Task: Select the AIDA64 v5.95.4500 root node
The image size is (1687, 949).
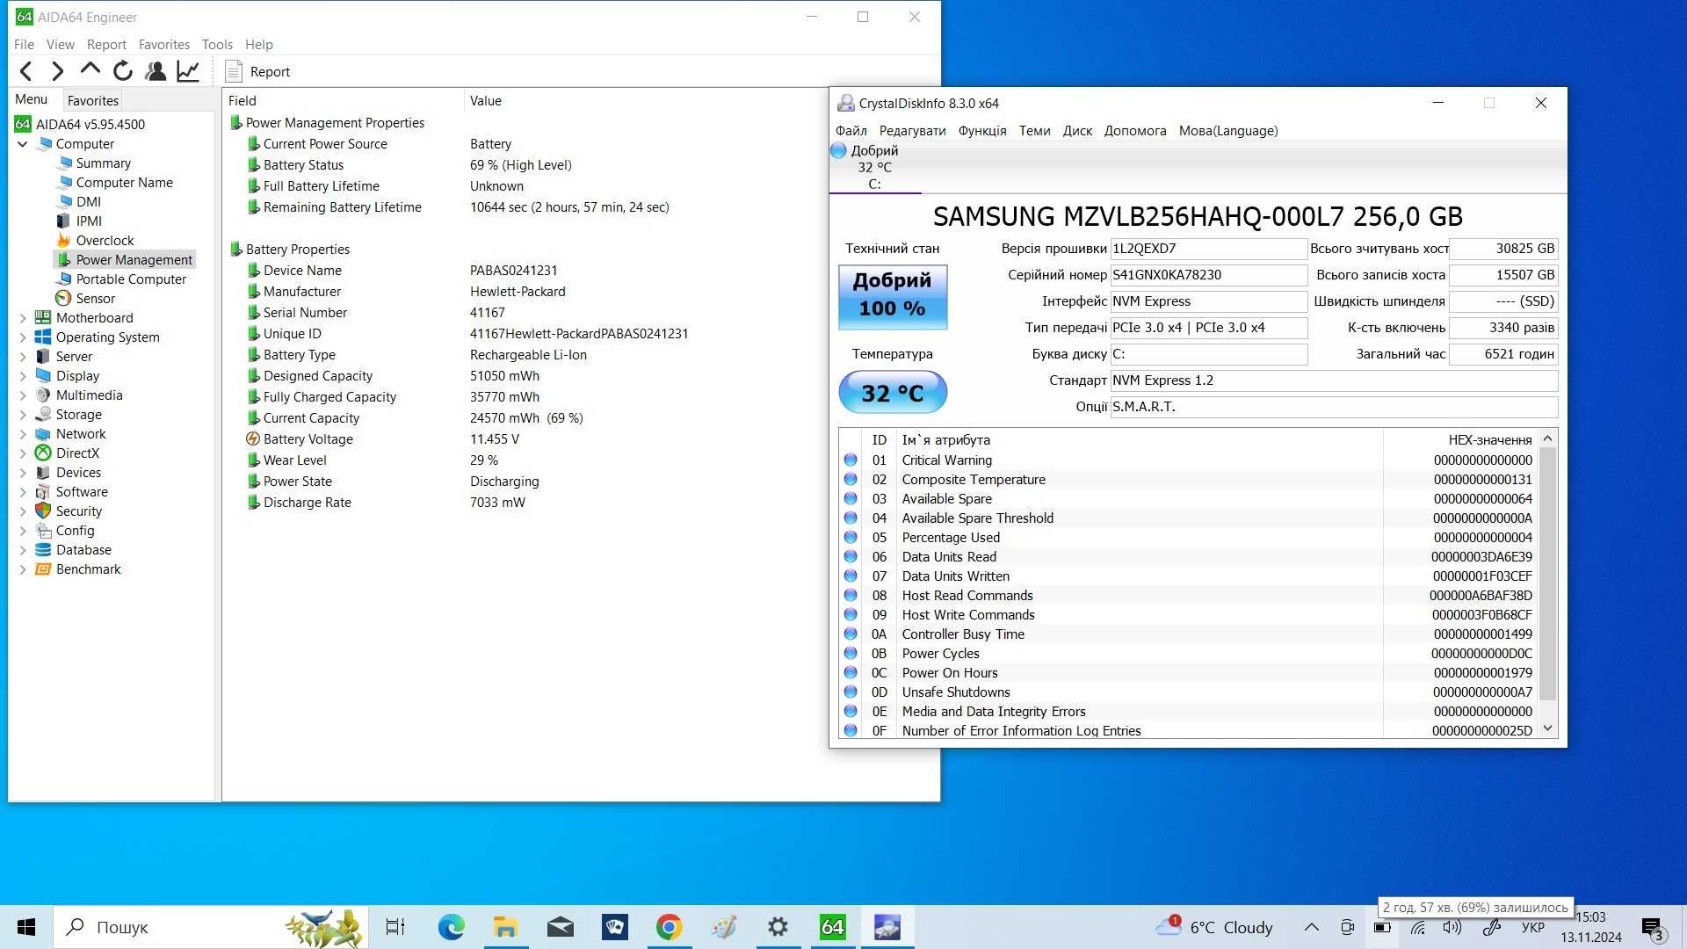Action: point(90,125)
